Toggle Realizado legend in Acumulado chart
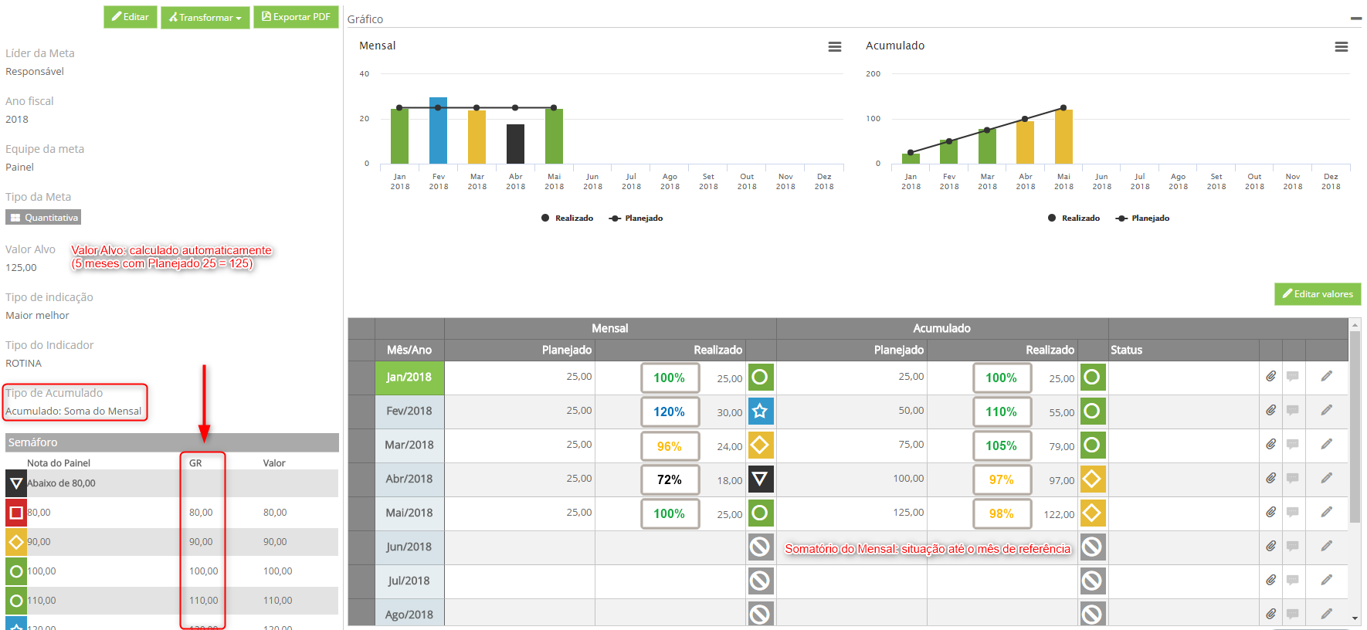 point(1074,218)
